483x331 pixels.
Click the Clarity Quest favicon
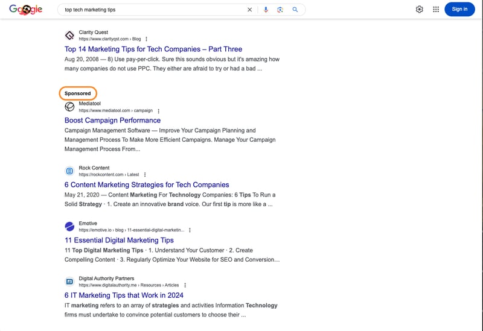pyautogui.click(x=69, y=36)
